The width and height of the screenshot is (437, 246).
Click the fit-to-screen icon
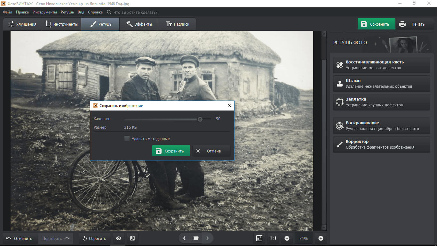259,238
